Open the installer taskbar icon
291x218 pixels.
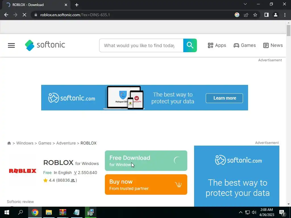coord(91,212)
